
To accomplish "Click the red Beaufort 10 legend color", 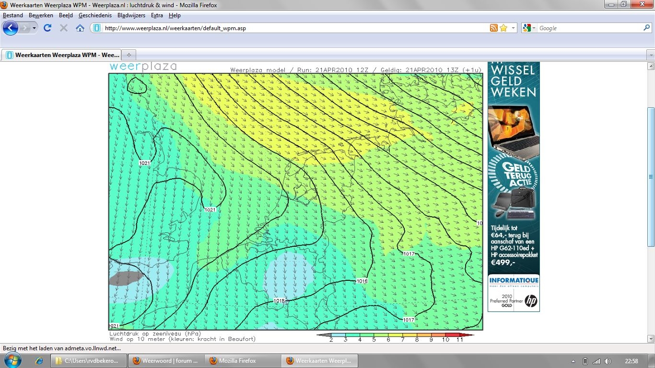I will 445,335.
